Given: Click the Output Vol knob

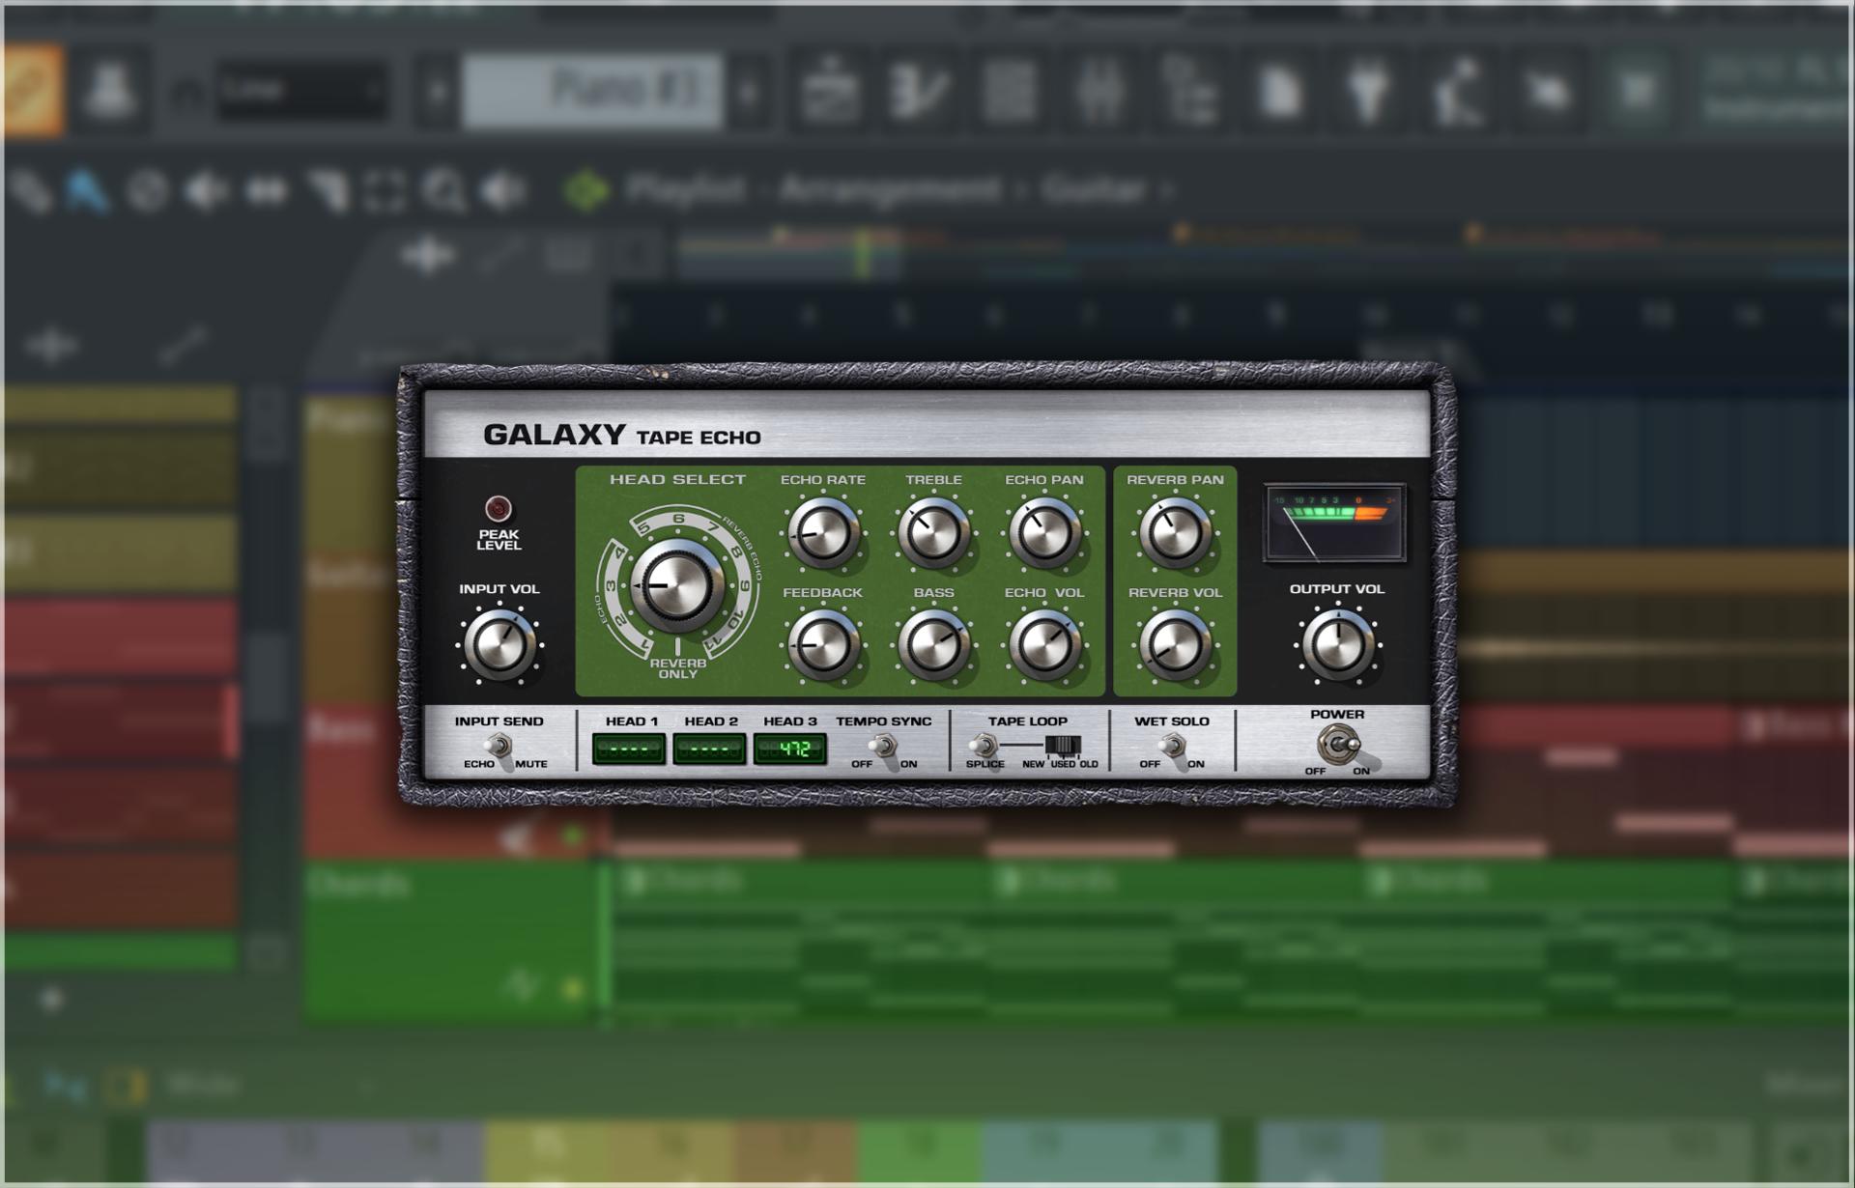Looking at the screenshot, I should [x=1337, y=644].
